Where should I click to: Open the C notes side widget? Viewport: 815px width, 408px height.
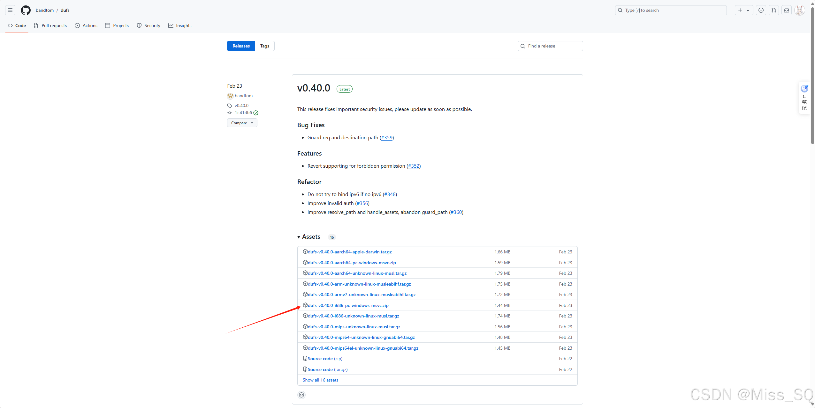[804, 98]
